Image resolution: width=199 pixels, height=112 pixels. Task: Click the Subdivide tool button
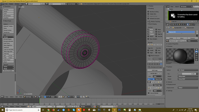pos(8,47)
